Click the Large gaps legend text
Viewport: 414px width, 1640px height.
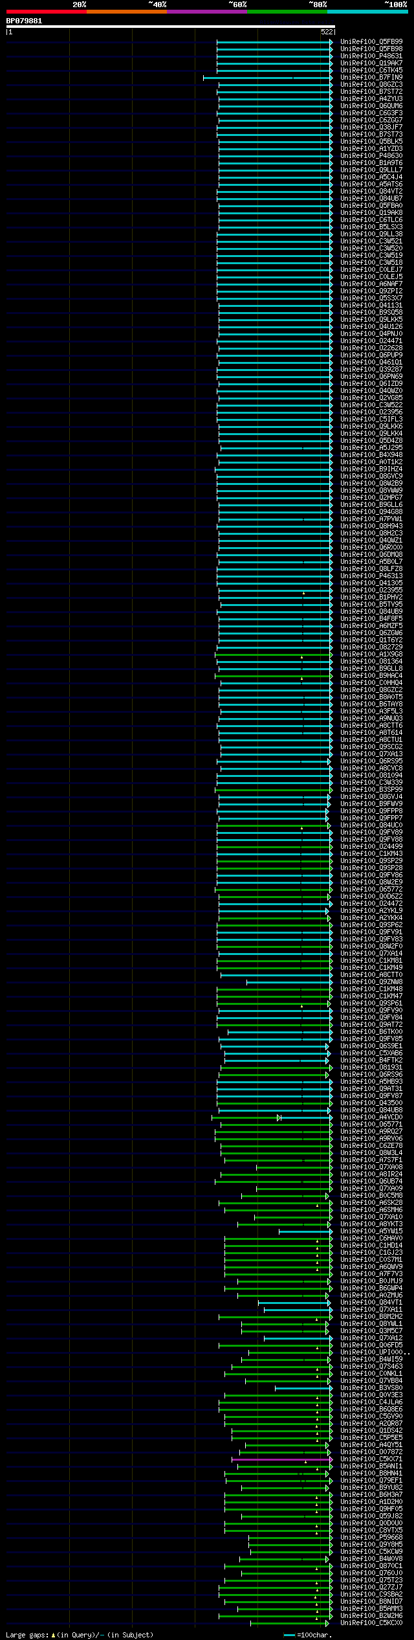pyautogui.click(x=80, y=1635)
